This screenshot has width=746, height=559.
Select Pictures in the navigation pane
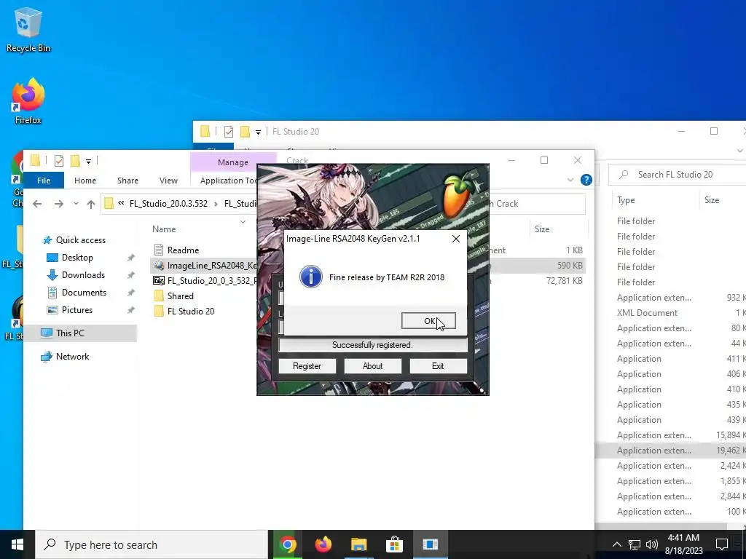click(76, 310)
